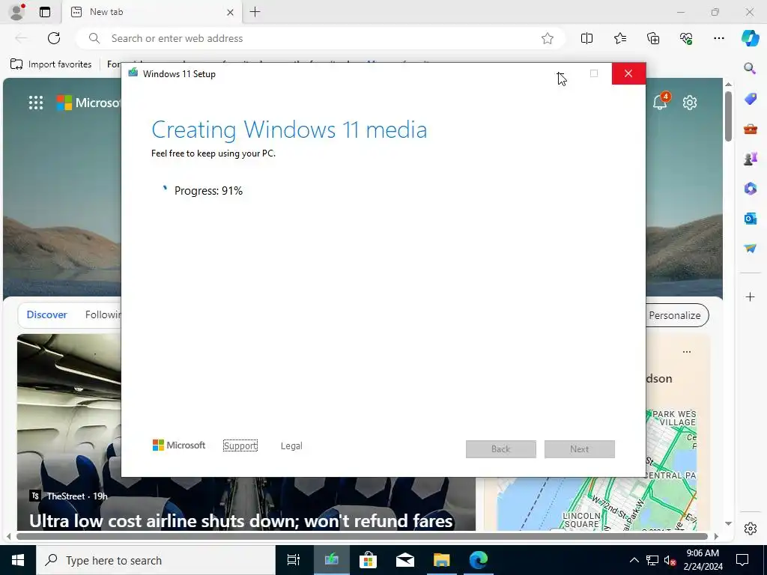Open Mail app from taskbar

[405, 560]
